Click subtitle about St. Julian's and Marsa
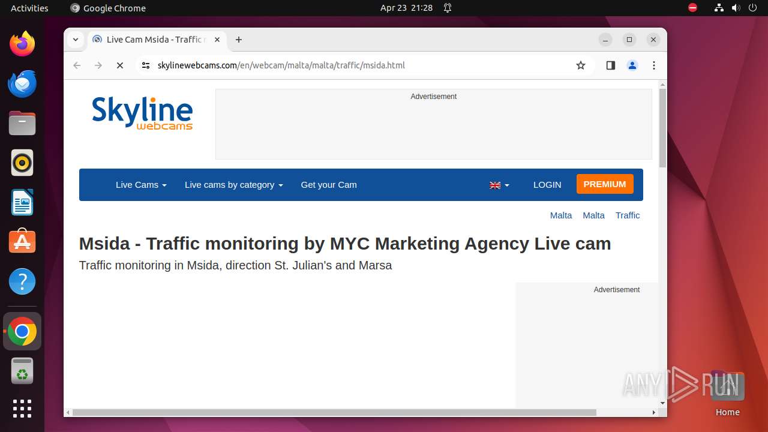 click(235, 265)
